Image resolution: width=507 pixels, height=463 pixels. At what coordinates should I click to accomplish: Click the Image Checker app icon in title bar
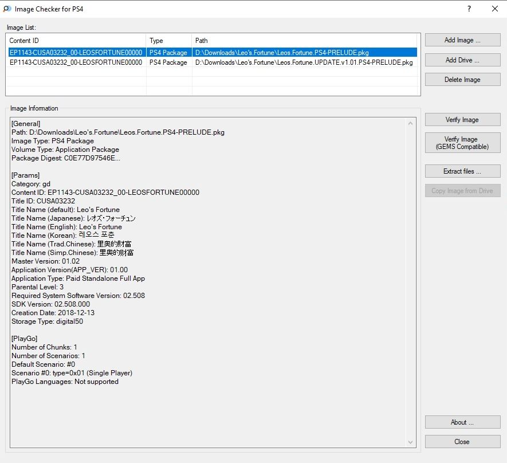[7, 9]
